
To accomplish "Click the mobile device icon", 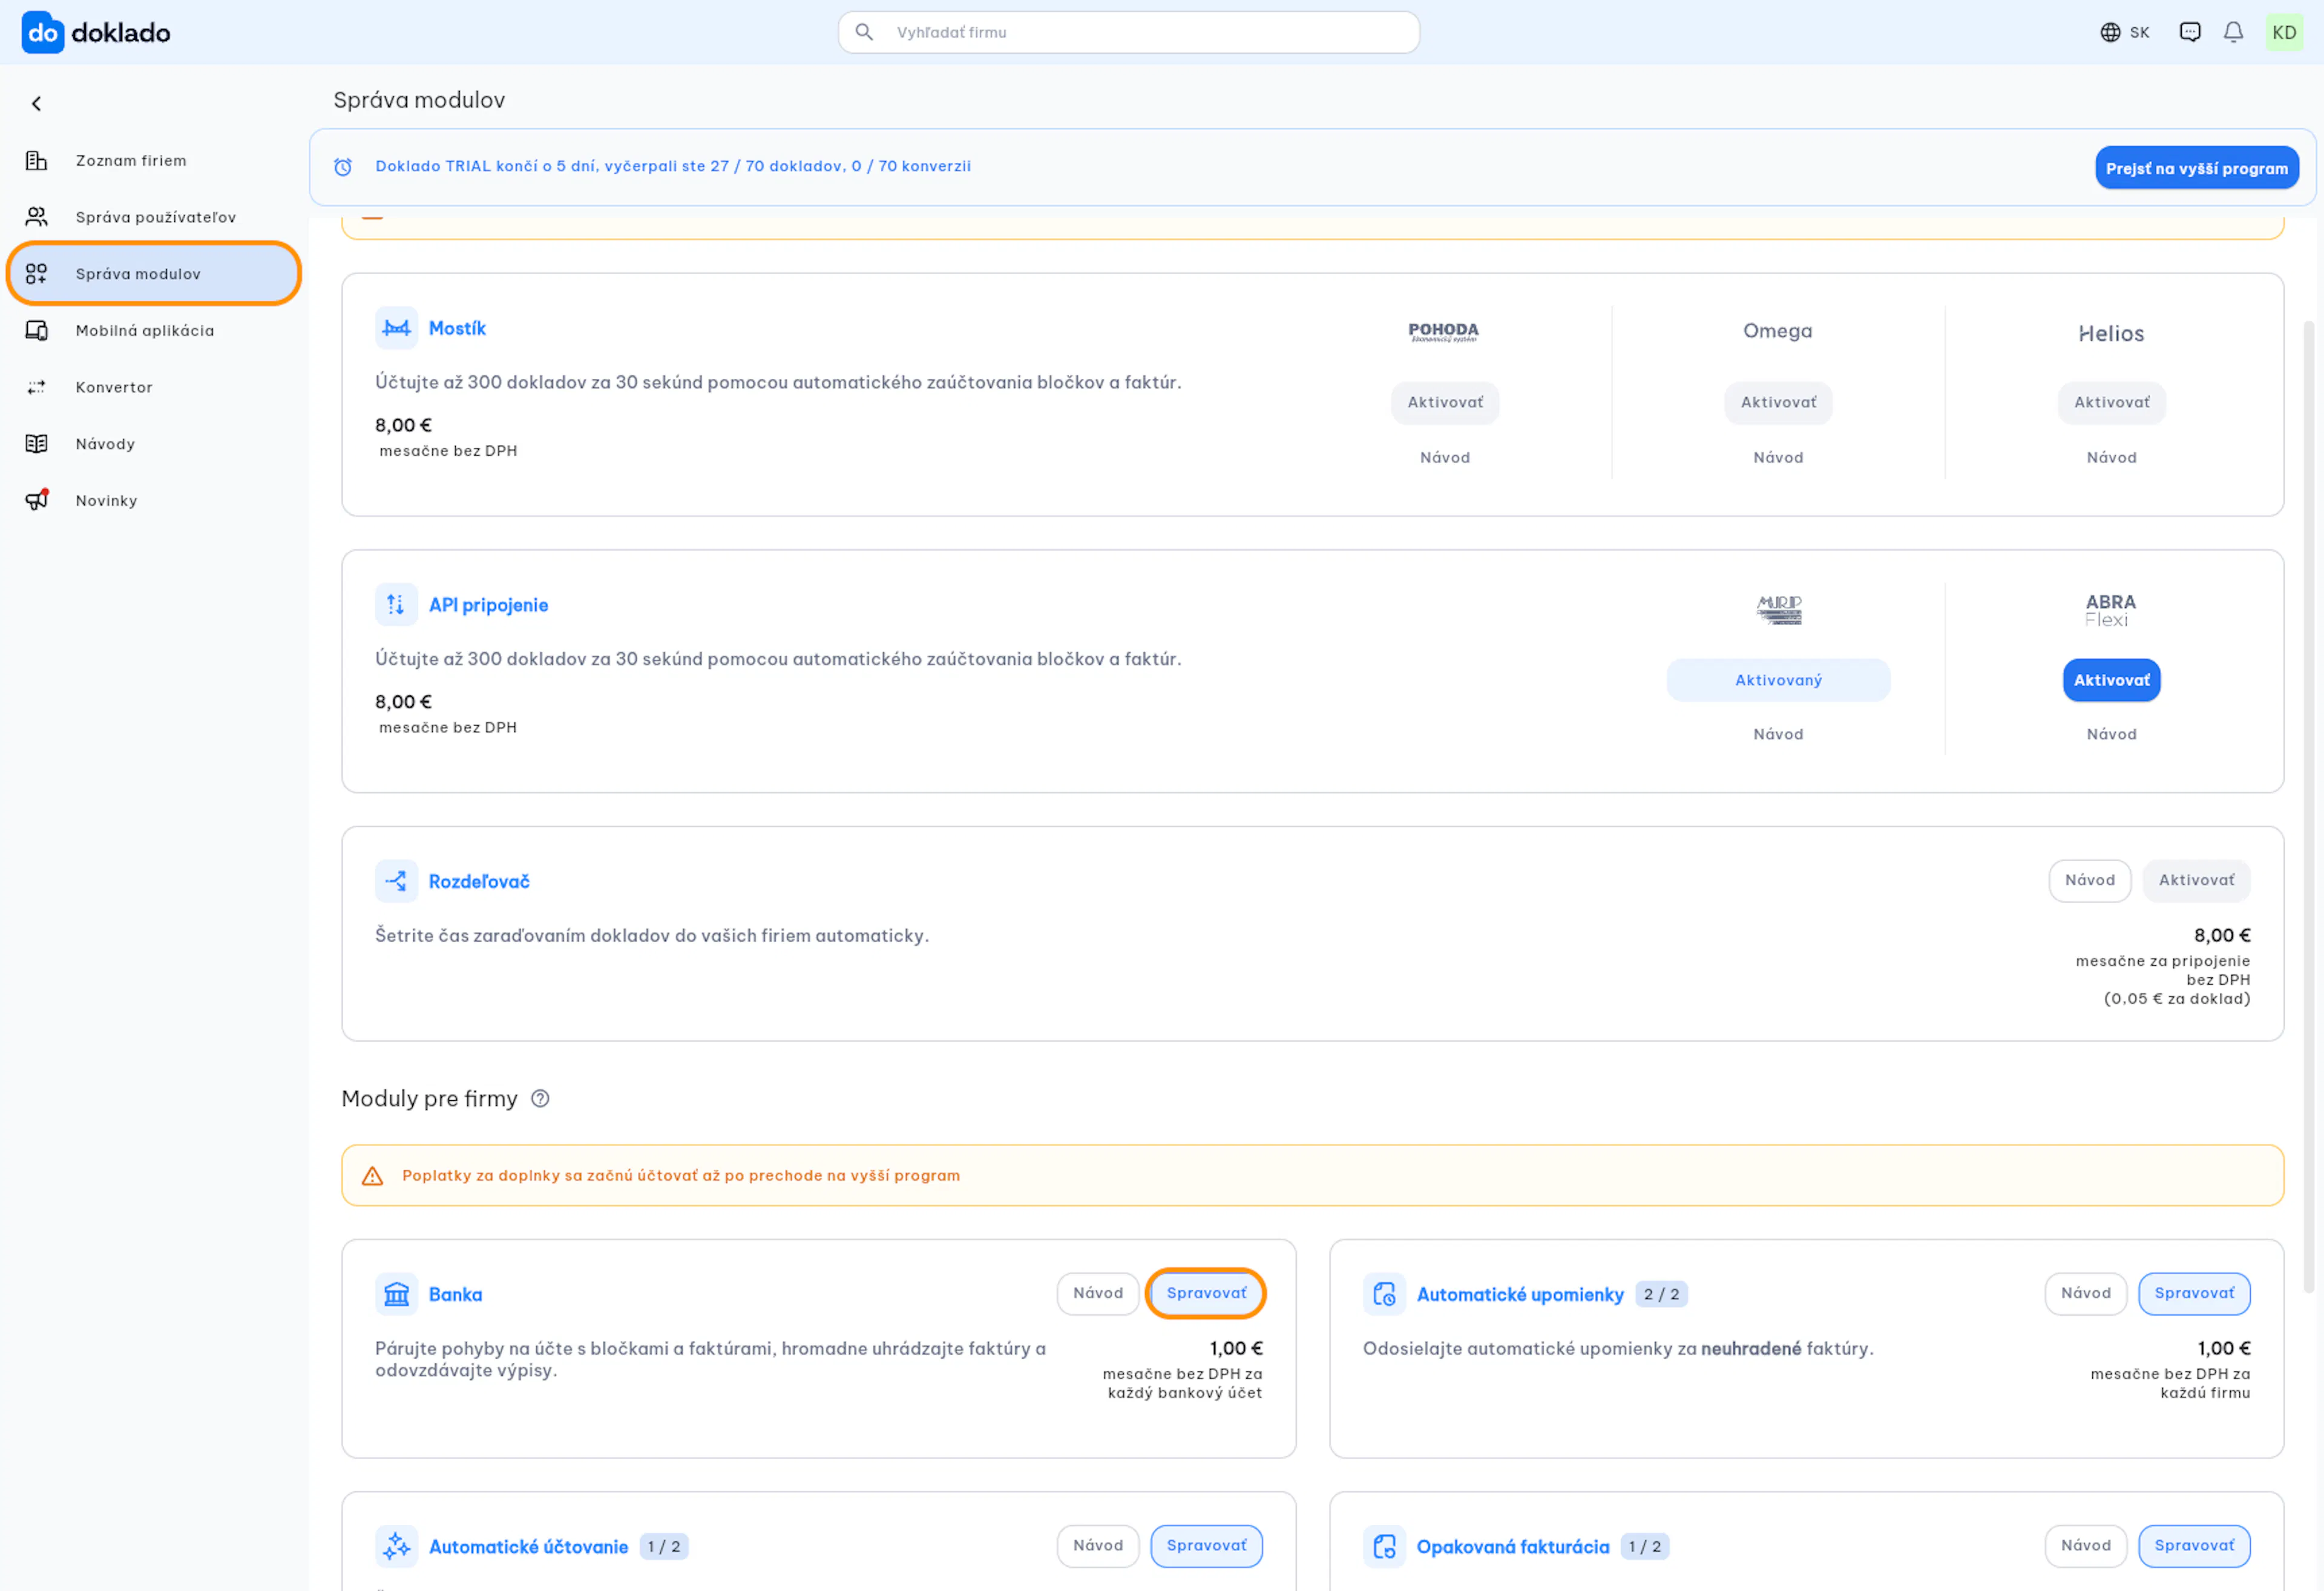I will click(x=36, y=331).
